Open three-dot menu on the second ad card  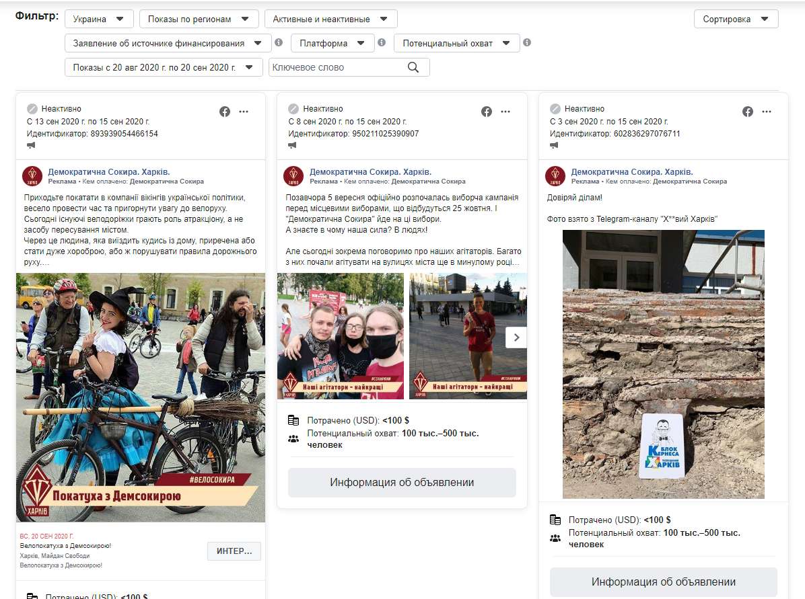pyautogui.click(x=505, y=112)
